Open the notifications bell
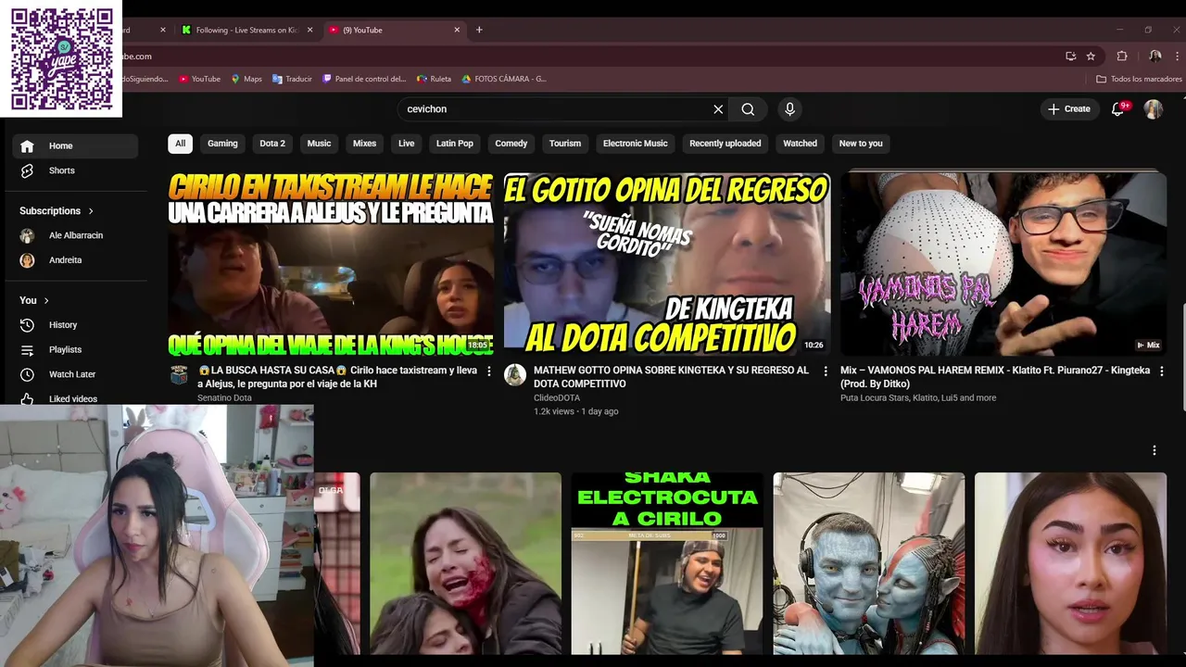Screen dimensions: 1186x667 coord(1118,109)
